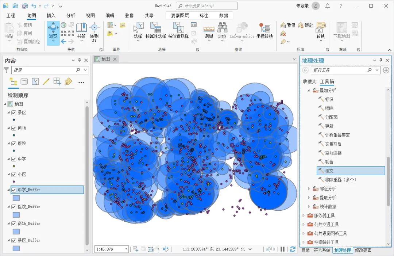Expand the 提取分析 toolset
The width and height of the screenshot is (394, 256).
[x=309, y=198]
